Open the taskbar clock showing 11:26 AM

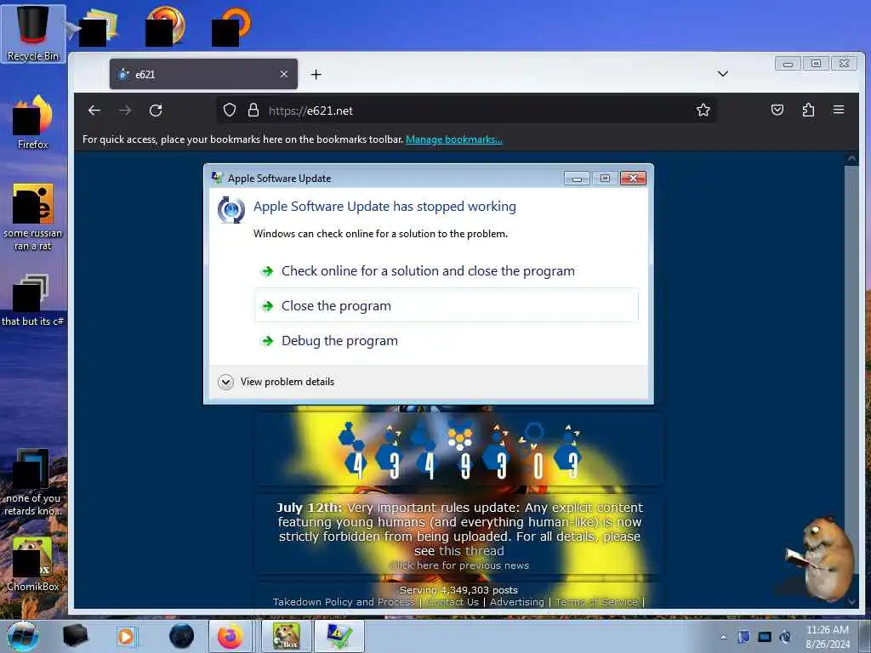point(827,636)
